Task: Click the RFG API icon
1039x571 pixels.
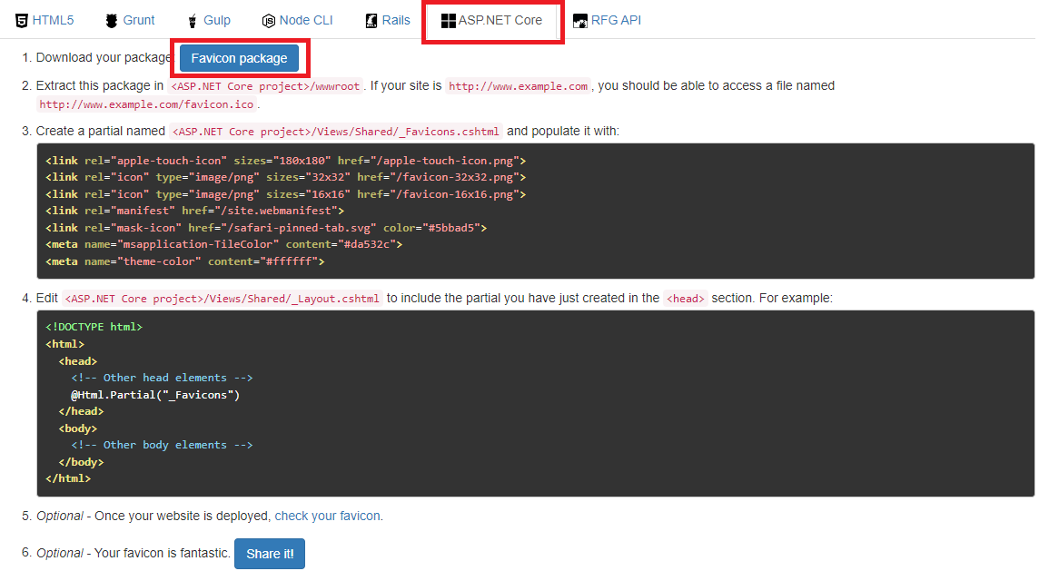Action: [x=579, y=21]
